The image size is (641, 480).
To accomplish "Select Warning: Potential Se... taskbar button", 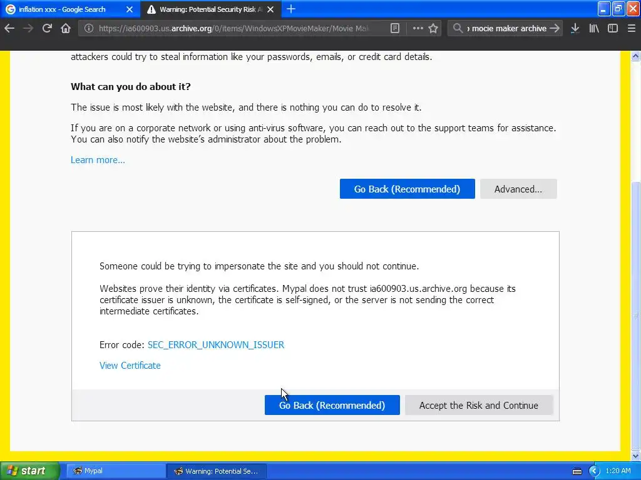I will coord(216,471).
